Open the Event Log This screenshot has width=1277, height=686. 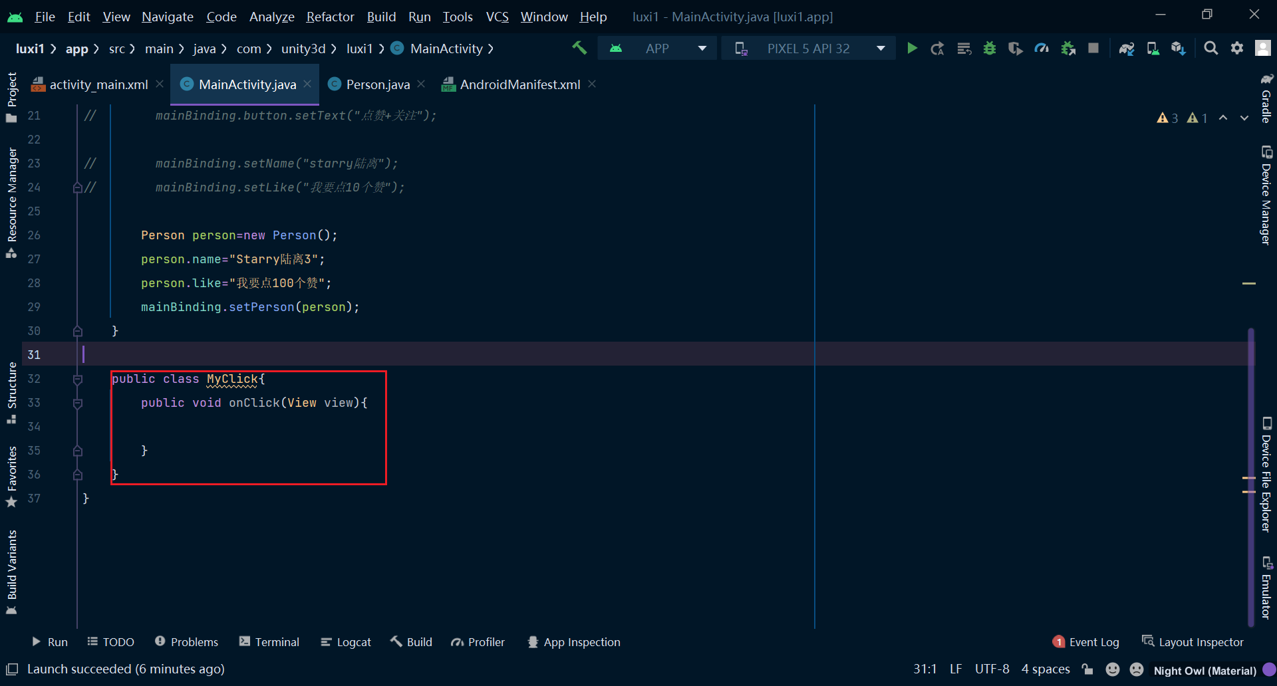1086,642
